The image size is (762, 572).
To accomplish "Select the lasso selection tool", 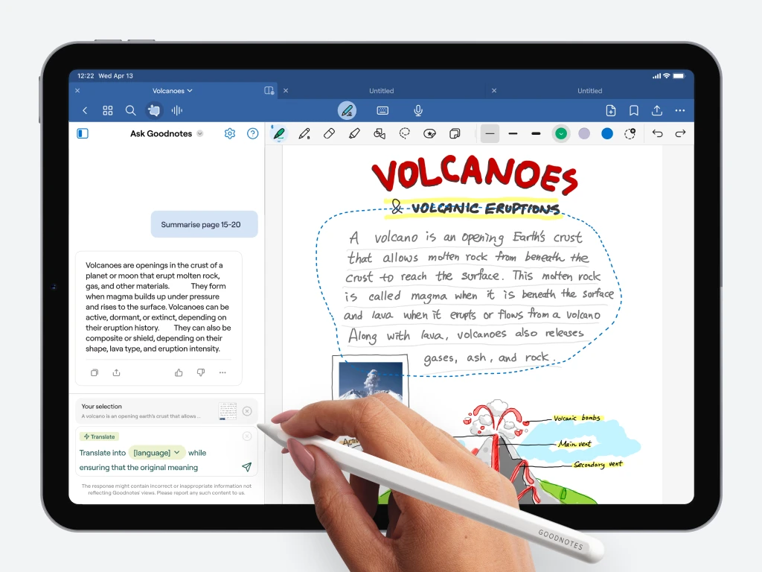I will (404, 133).
